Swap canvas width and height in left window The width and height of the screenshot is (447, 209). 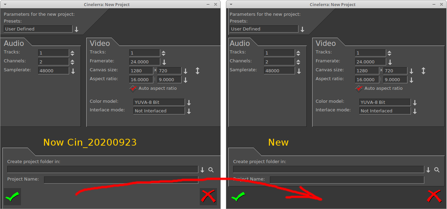click(x=197, y=71)
